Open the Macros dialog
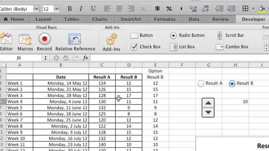 25,42
